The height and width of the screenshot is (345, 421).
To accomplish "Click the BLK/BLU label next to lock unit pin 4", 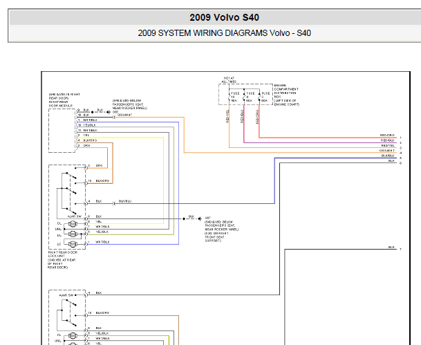I will click(125, 201).
